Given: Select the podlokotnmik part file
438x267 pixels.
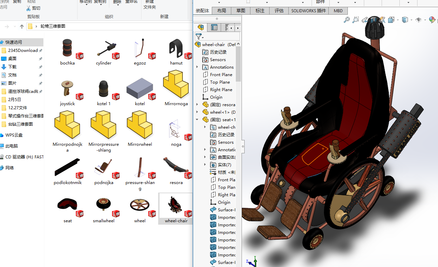Looking at the screenshot, I should (68, 171).
